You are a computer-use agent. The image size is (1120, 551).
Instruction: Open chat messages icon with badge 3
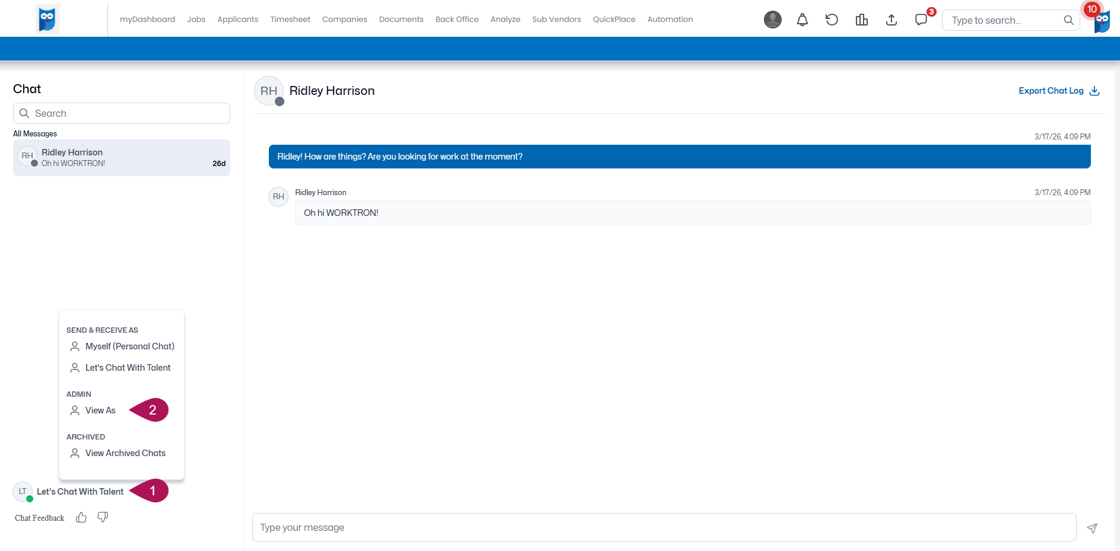pyautogui.click(x=921, y=20)
